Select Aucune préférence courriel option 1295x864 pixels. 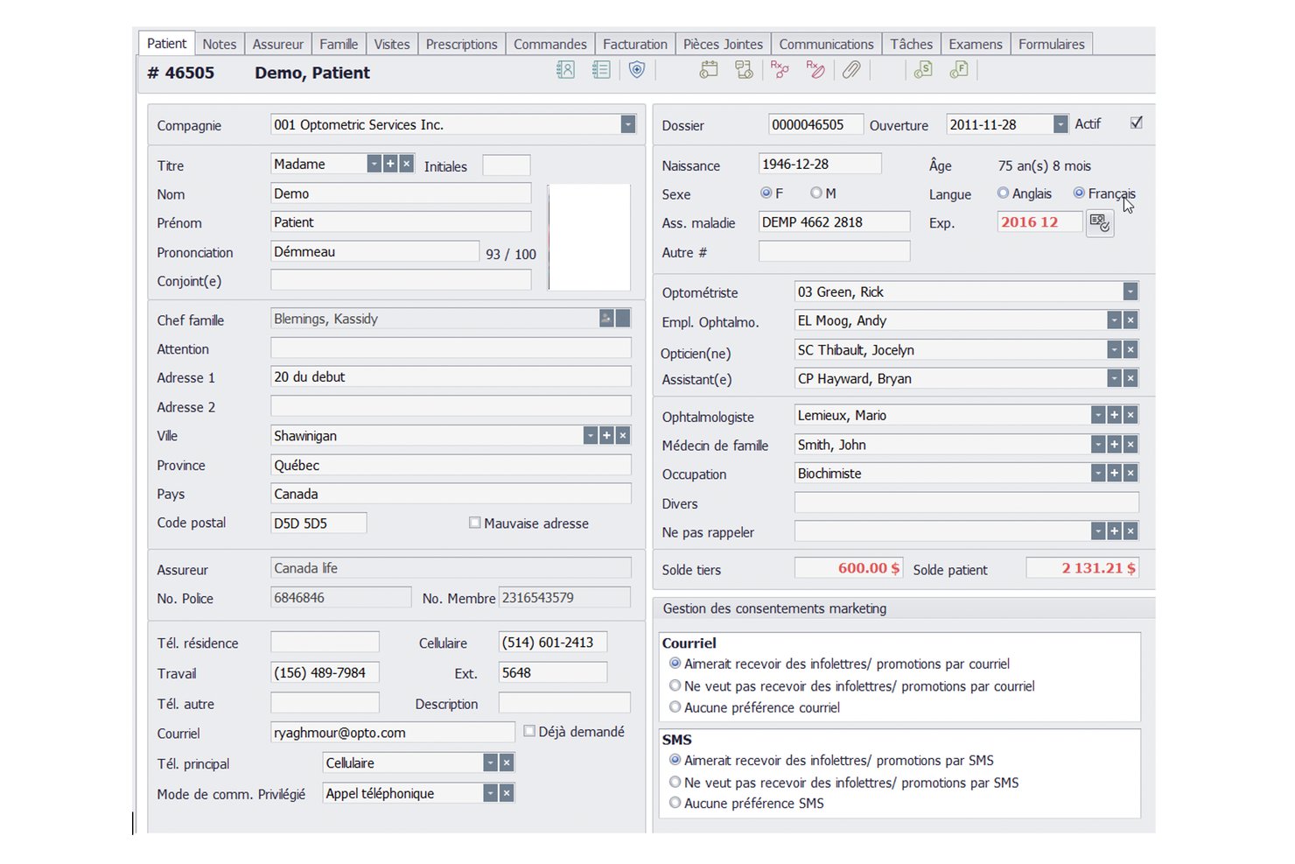pos(675,706)
